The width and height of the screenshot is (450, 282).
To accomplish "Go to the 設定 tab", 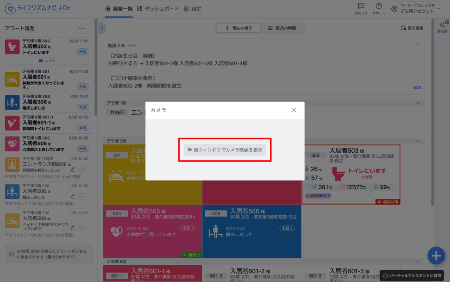I will (192, 9).
